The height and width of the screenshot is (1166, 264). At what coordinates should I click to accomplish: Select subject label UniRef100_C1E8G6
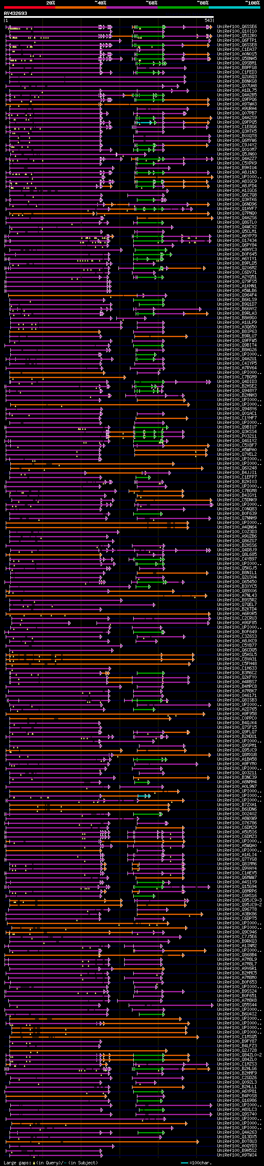coord(237,127)
